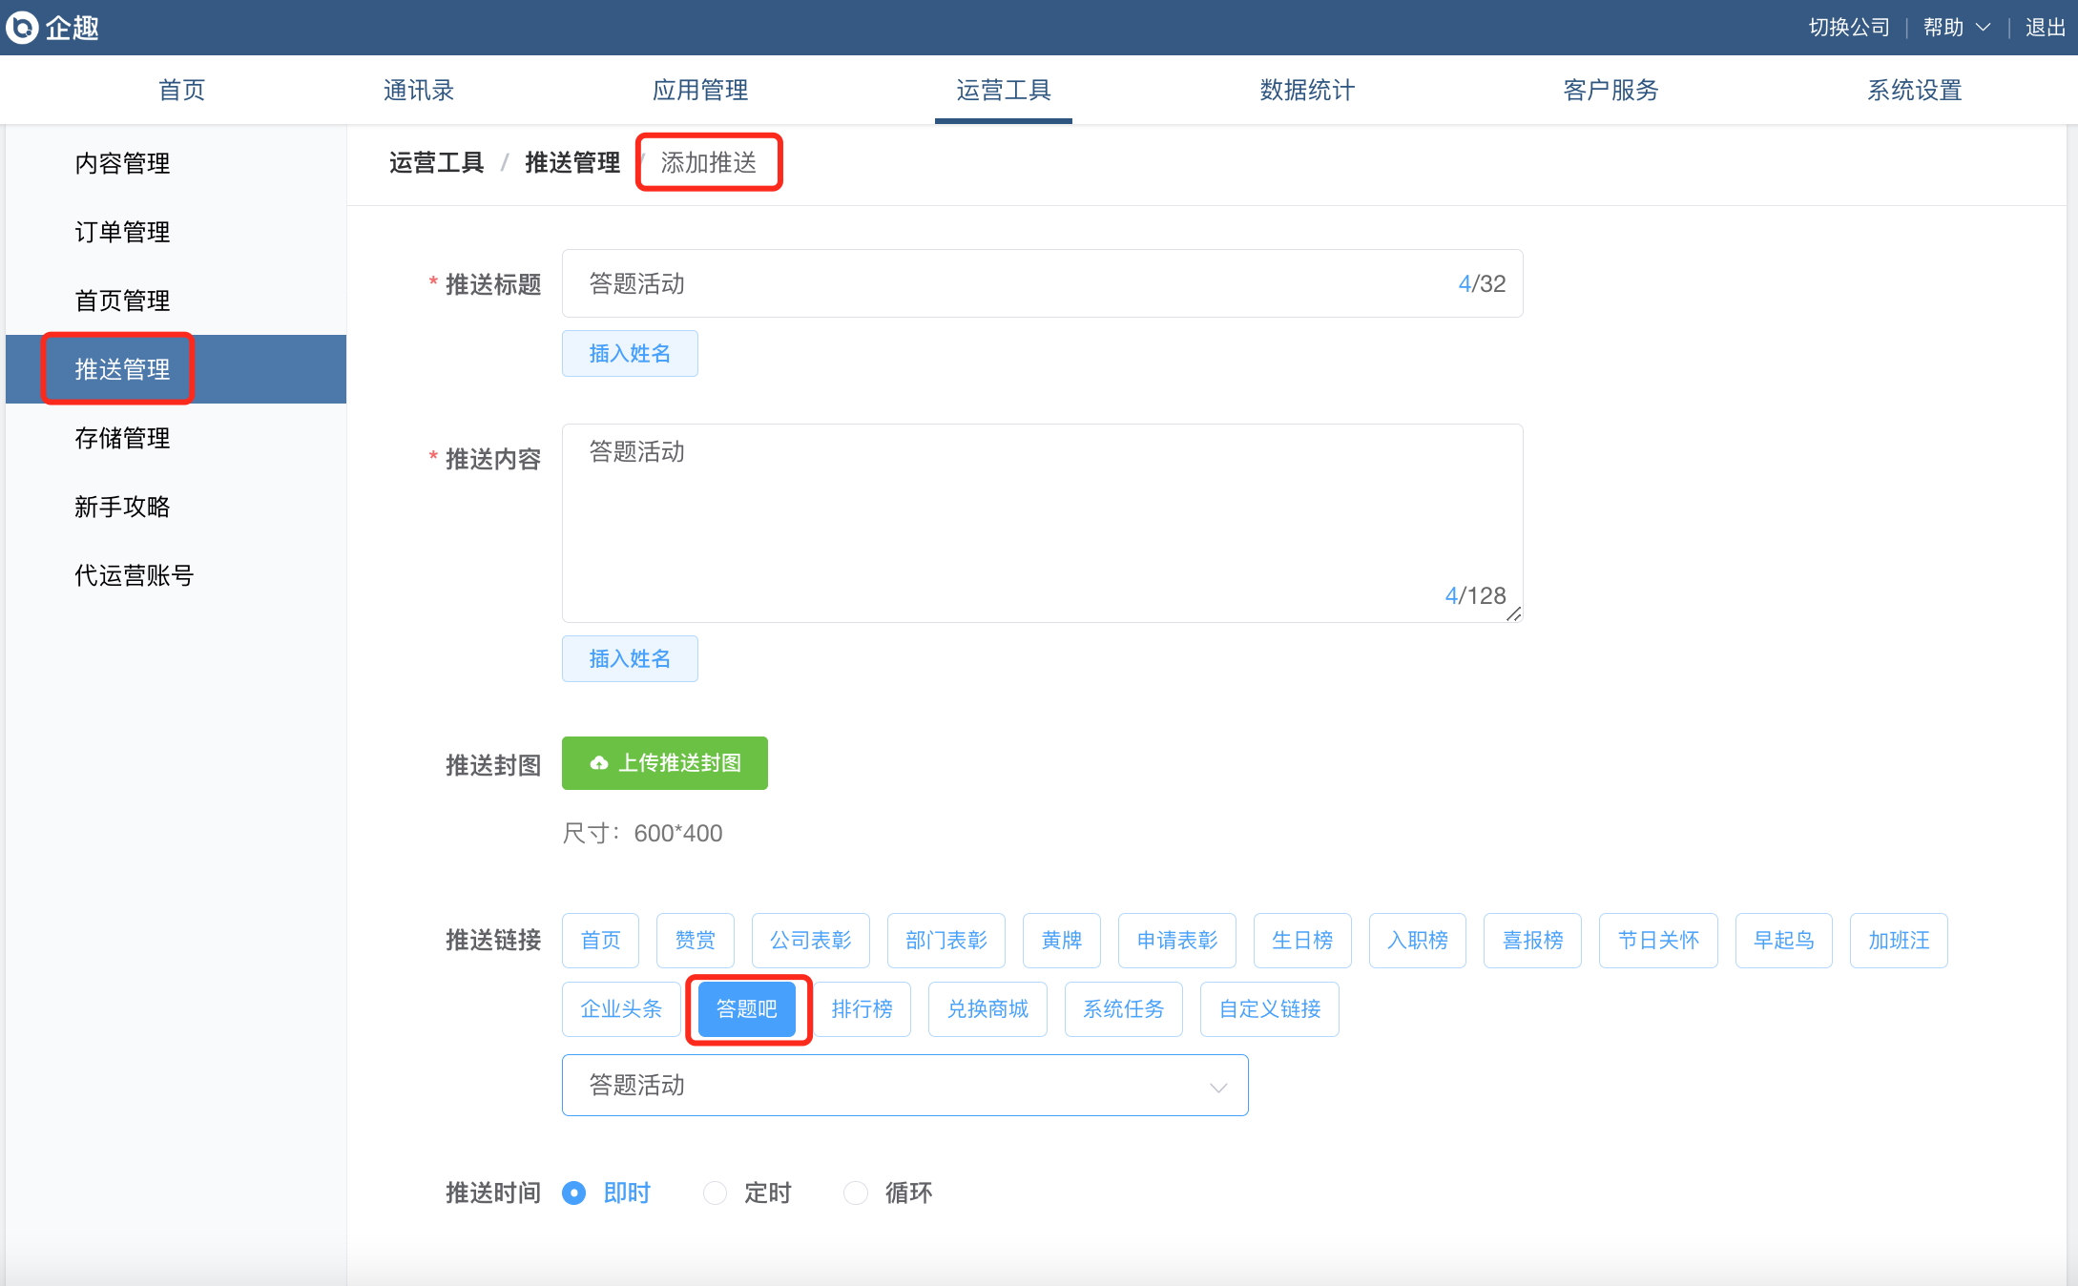
Task: Select the 答题吧 push link tag
Action: point(747,1009)
